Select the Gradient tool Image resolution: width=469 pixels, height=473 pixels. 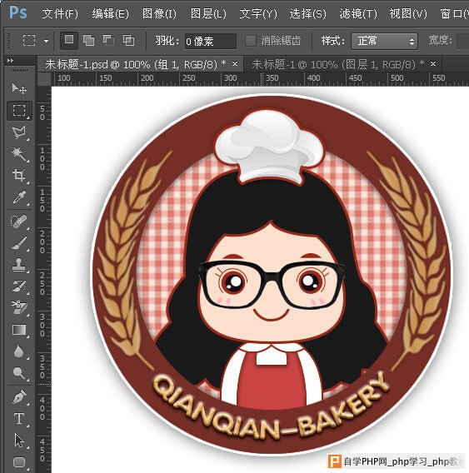[x=19, y=330]
